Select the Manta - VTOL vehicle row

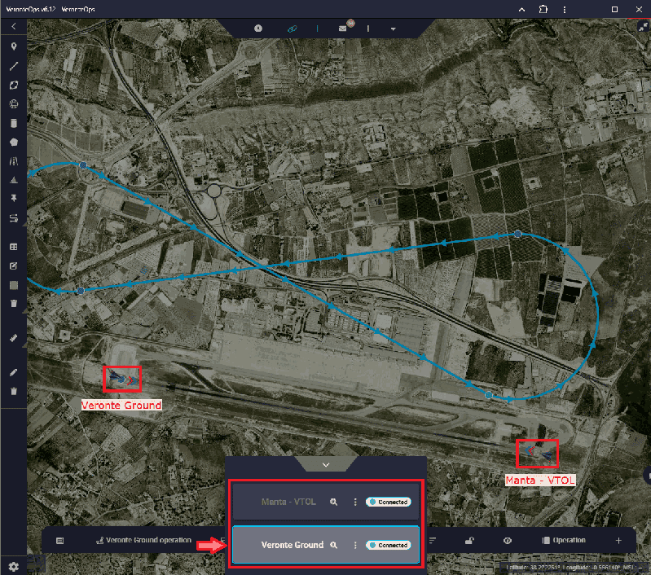326,502
